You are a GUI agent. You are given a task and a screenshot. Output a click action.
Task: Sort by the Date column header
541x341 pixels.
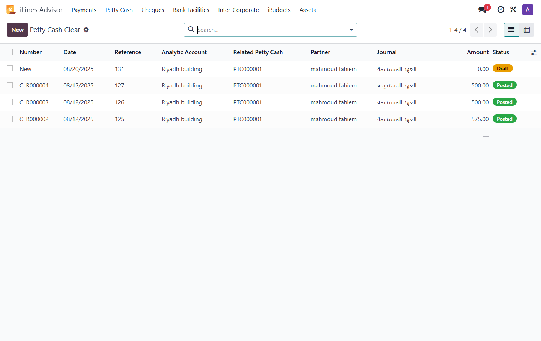(70, 52)
